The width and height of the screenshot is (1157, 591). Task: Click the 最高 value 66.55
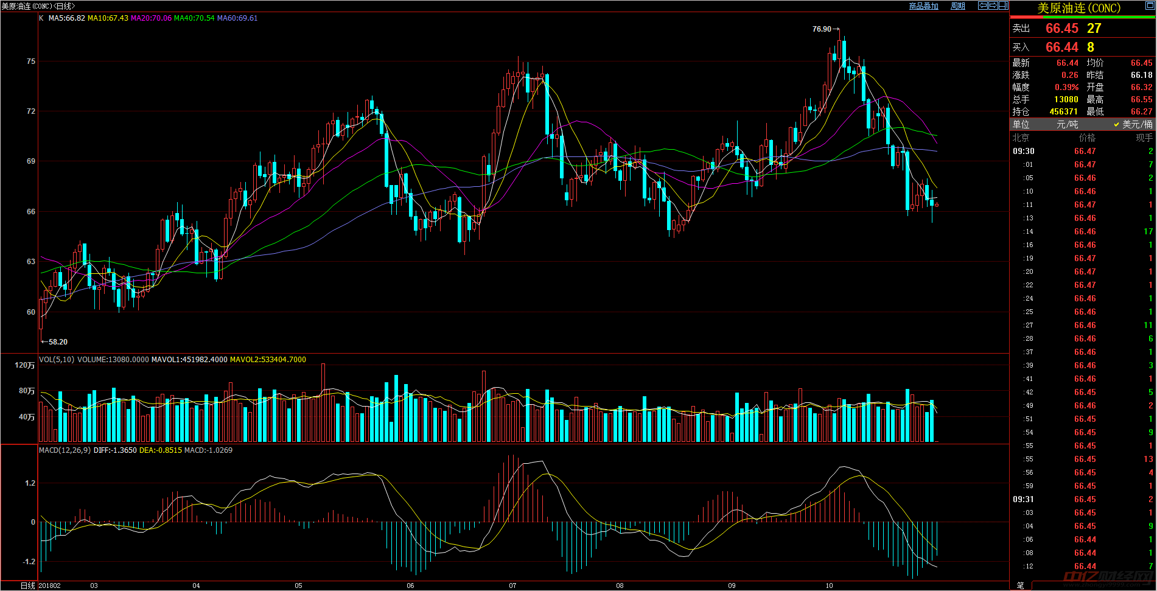(x=1141, y=99)
